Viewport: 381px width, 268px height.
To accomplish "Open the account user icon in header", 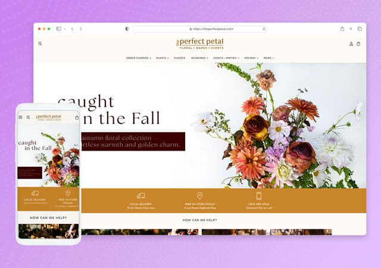I will tap(351, 43).
